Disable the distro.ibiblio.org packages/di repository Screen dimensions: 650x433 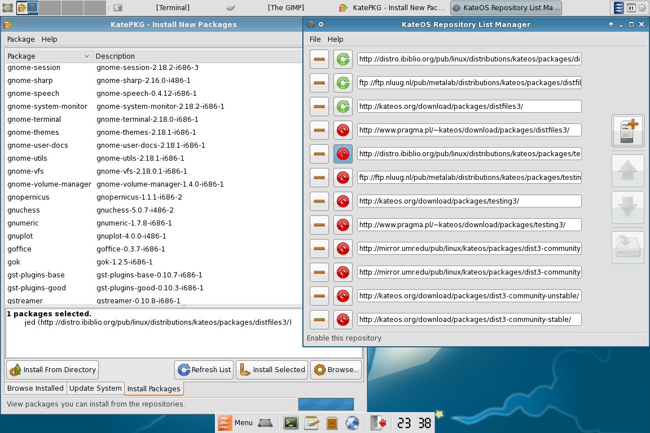[343, 59]
